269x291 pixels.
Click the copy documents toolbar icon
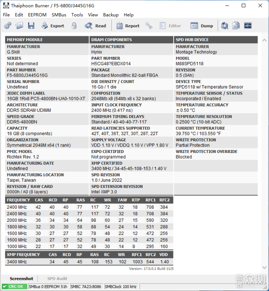point(236,25)
